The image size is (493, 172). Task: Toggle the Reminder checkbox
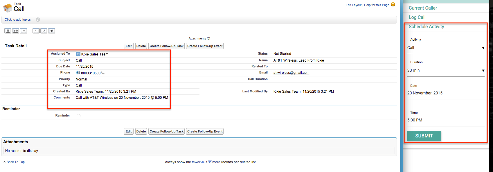(79, 116)
